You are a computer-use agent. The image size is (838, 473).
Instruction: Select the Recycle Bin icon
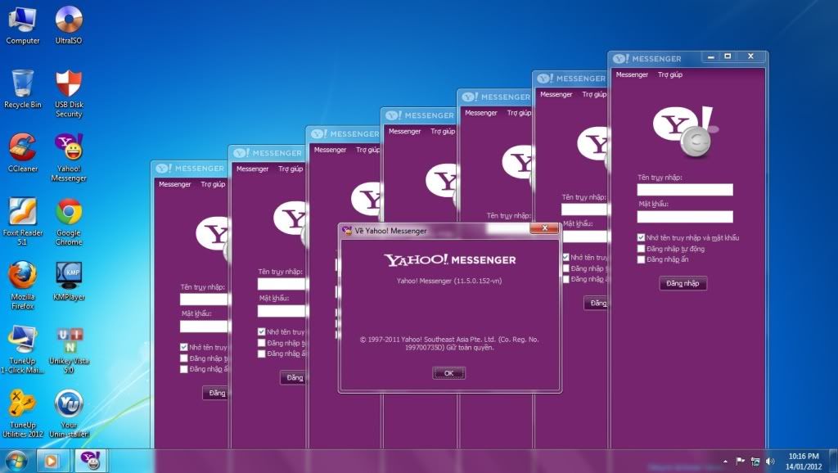click(x=22, y=90)
